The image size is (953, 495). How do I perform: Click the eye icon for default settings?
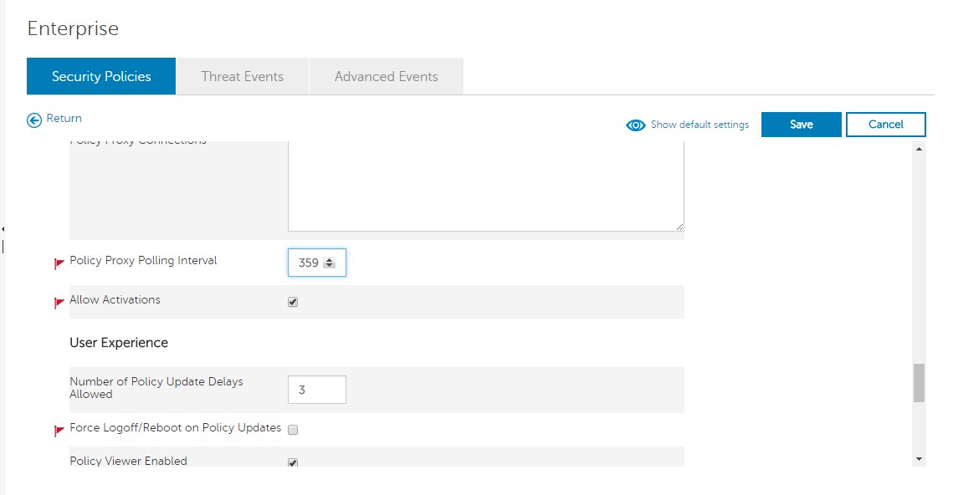click(x=636, y=125)
